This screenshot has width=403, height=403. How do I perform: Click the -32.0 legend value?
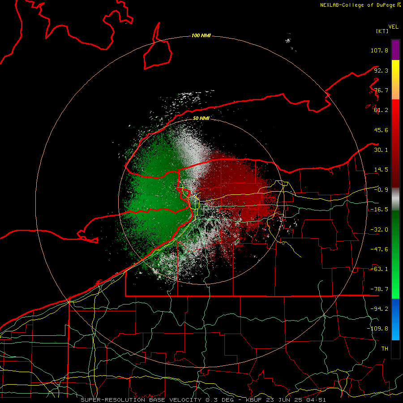point(379,230)
